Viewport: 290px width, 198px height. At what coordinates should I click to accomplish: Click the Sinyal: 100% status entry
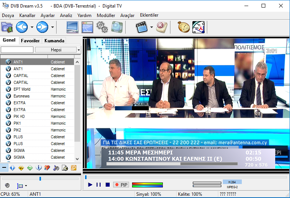[x=149, y=194]
